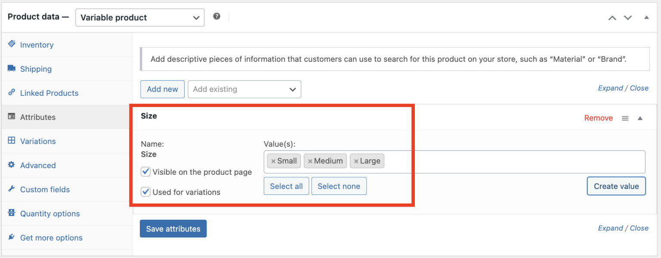Select the Custom fields wrench icon
This screenshot has width=661, height=258.
11,189
